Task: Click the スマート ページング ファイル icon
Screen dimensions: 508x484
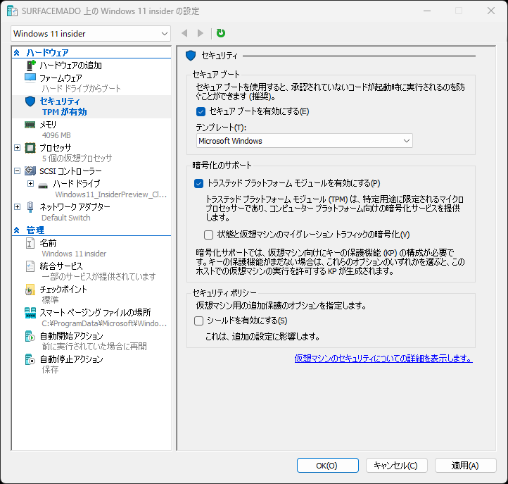Action: click(30, 313)
